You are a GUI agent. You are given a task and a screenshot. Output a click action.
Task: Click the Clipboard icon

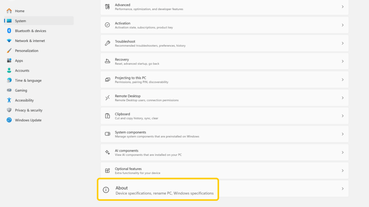[107, 116]
